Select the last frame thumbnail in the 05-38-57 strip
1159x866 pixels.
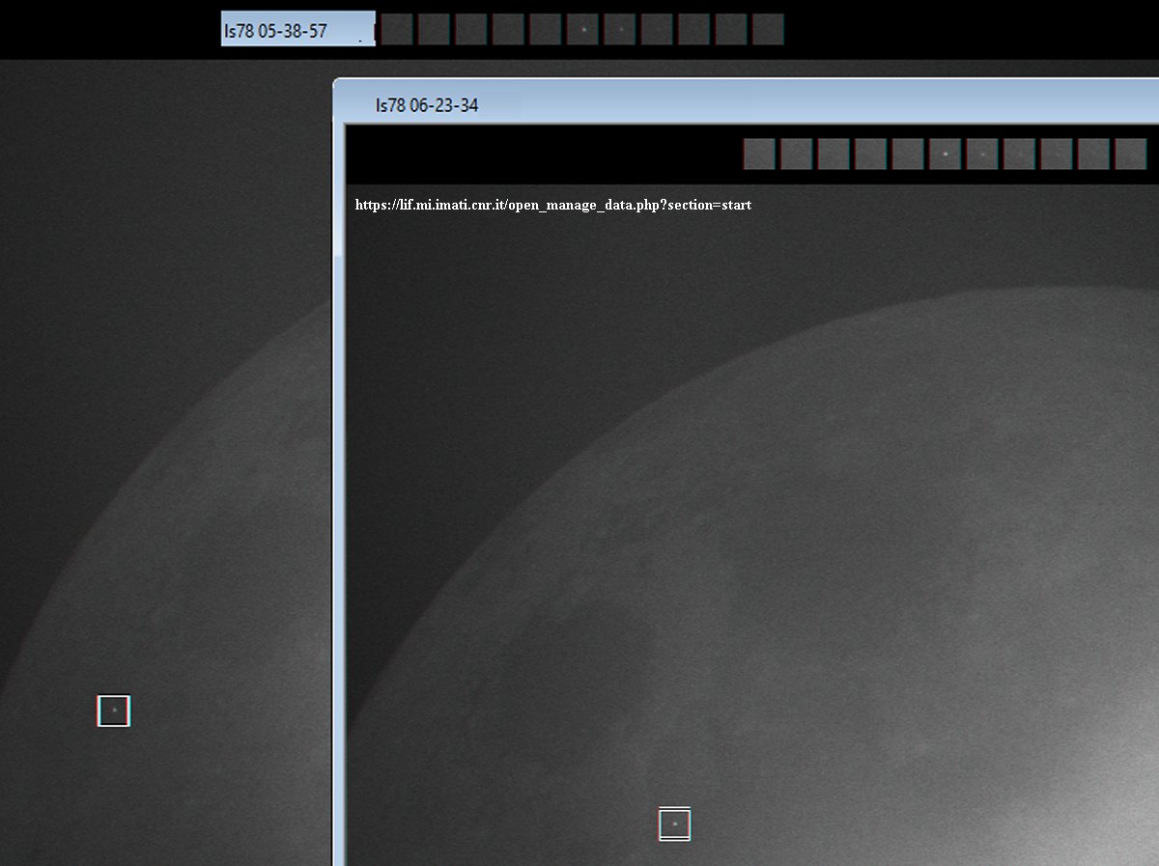[768, 30]
